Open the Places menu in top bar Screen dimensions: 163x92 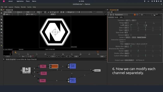(28, 1)
